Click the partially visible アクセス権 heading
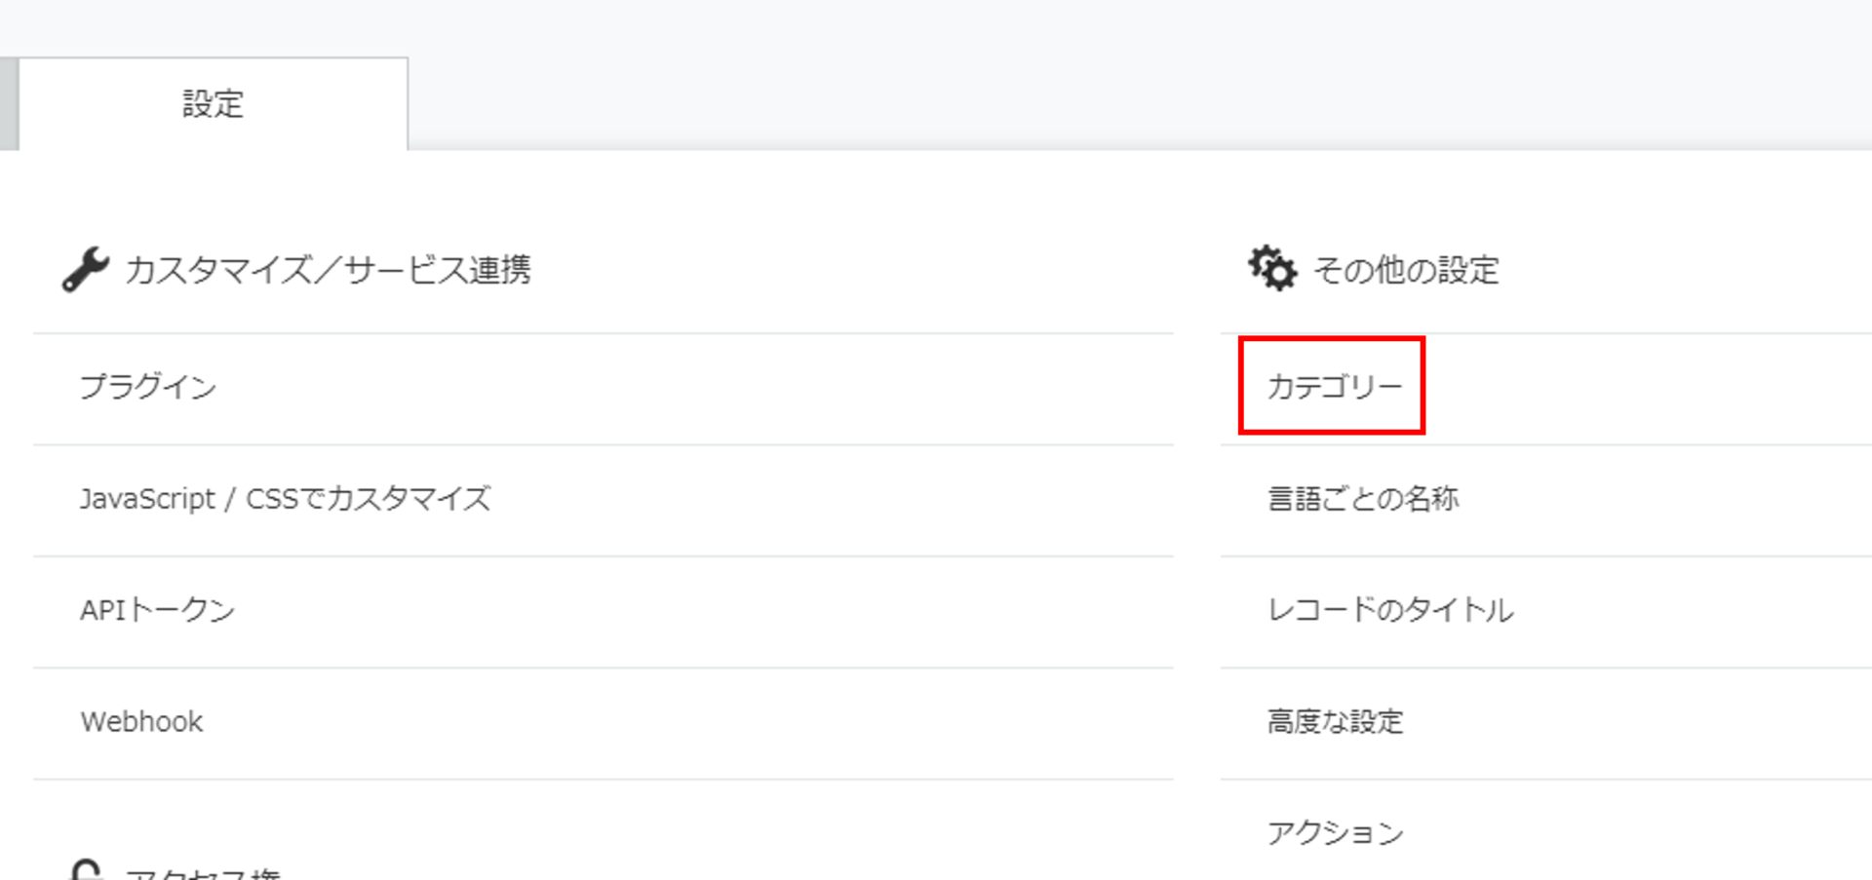1872x880 pixels. [203, 872]
